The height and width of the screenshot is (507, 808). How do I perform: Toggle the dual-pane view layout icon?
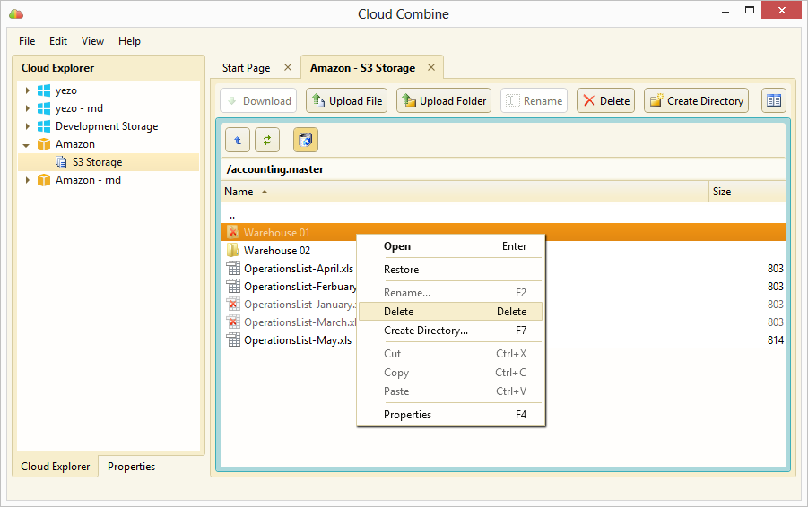774,101
